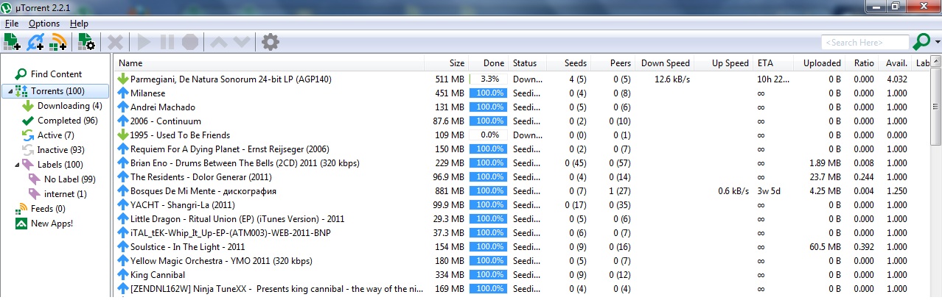Viewport: 942px width, 300px height.
Task: Click the green check icon for Completed
Action: pos(28,120)
